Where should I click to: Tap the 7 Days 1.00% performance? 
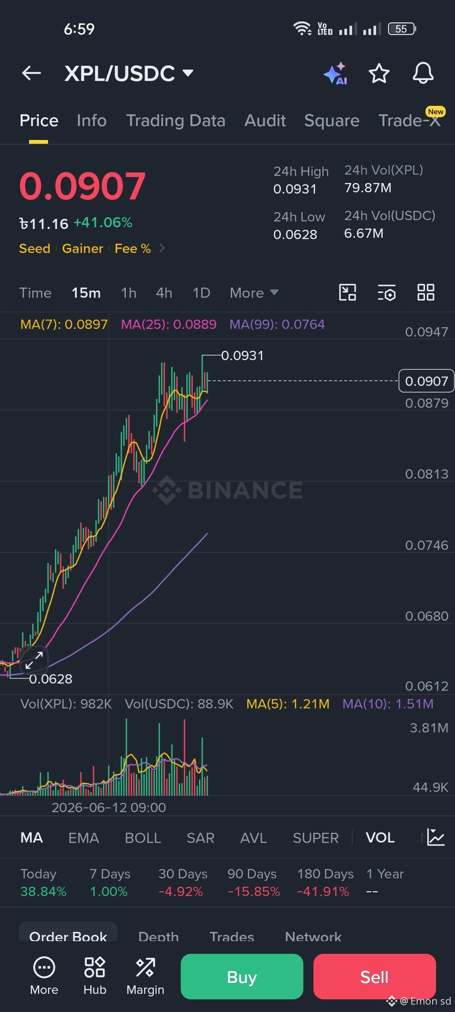110,883
